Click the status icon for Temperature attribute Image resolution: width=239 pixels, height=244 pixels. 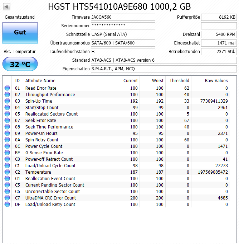[7, 172]
